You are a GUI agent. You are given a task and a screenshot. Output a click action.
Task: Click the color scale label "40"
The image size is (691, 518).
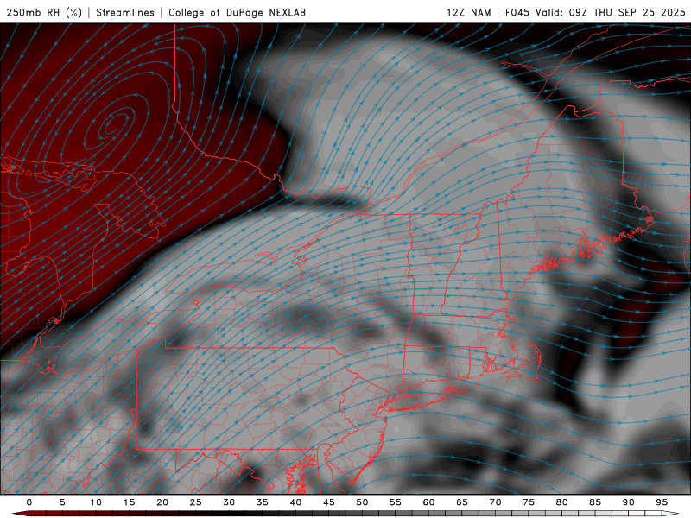(295, 502)
